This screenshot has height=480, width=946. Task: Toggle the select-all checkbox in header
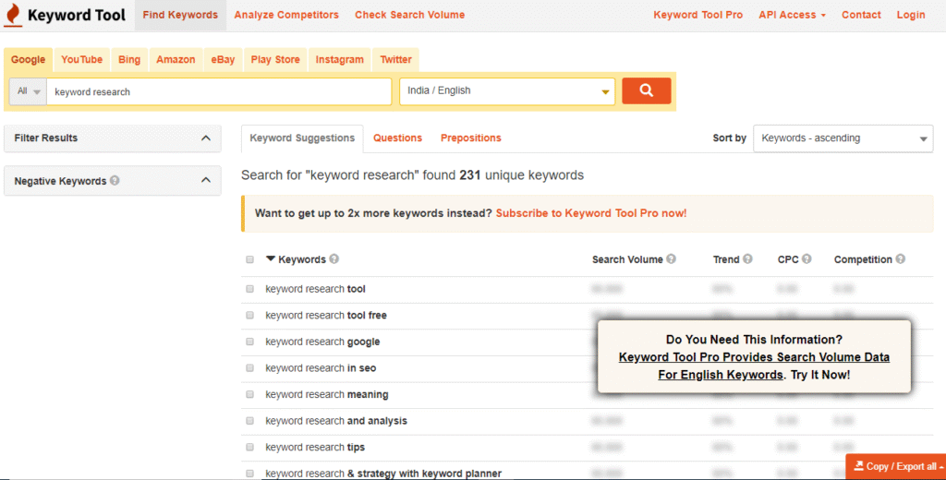coord(250,259)
